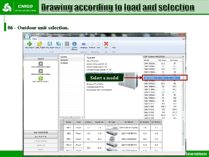Open the CONTROLLER sidebar section
Viewport: 209px width, 157px height.
(41, 145)
